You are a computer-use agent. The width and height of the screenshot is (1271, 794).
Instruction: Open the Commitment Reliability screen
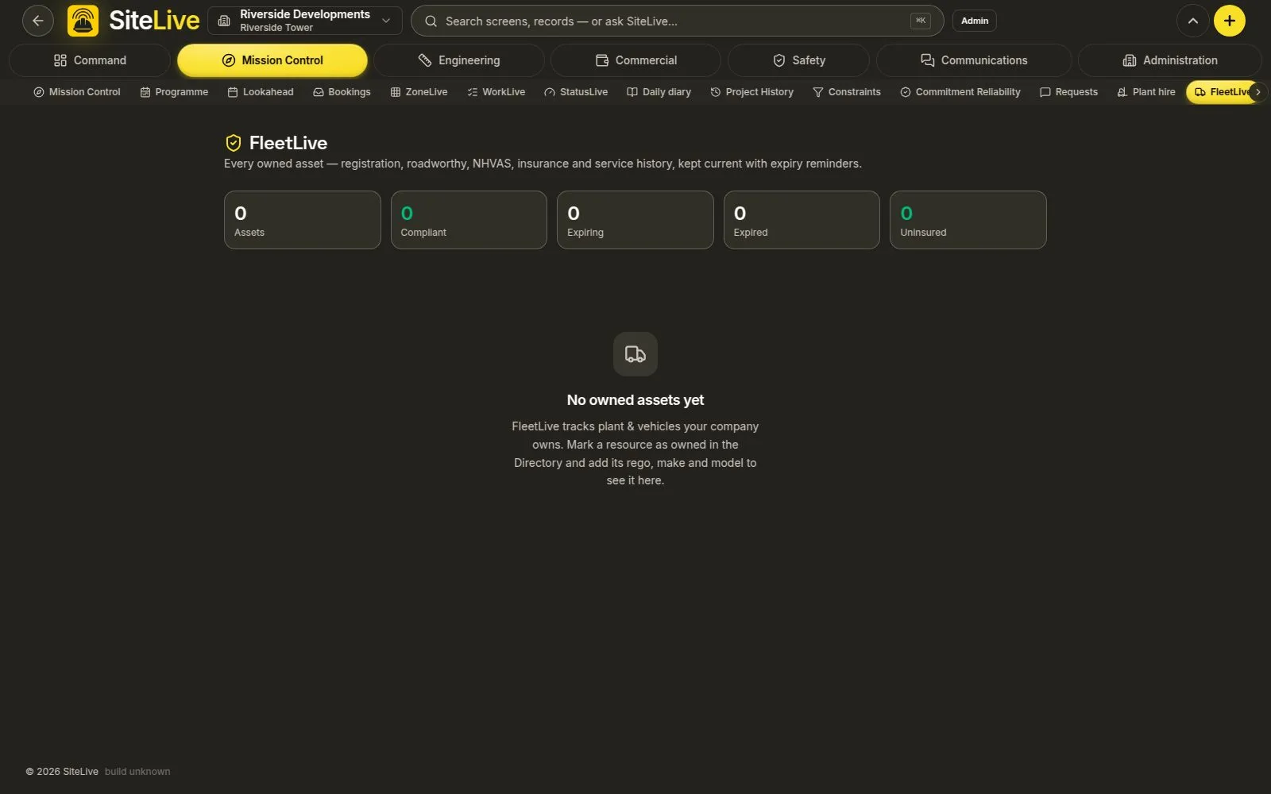pos(960,92)
